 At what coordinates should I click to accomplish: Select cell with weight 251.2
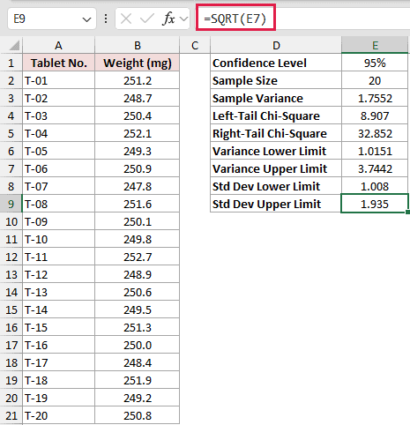pos(138,80)
